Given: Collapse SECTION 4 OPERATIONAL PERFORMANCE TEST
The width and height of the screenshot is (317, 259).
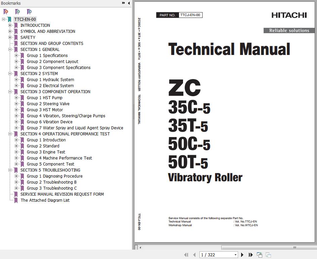Looking at the screenshot, I should click(x=10, y=134).
